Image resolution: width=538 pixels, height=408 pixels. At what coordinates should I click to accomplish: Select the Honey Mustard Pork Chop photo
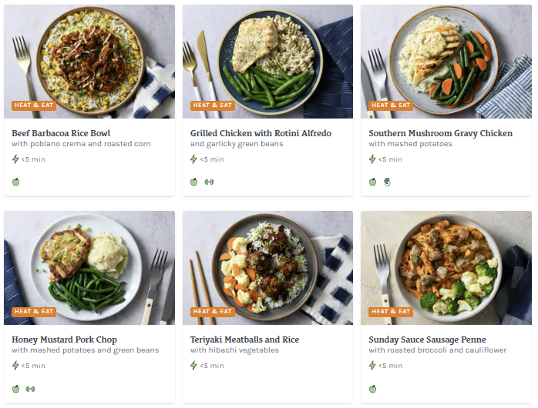coord(89,266)
